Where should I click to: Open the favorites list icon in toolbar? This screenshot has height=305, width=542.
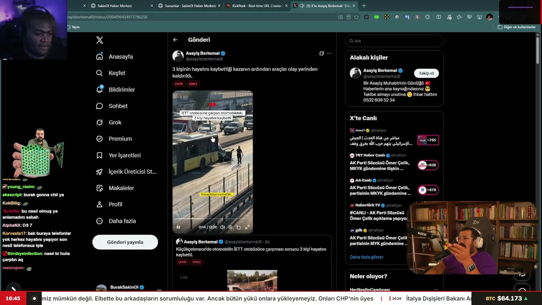point(459,17)
